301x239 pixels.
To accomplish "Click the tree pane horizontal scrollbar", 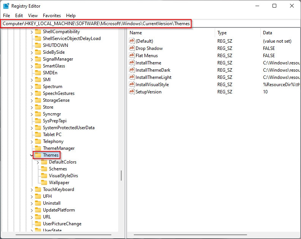I will point(63,235).
